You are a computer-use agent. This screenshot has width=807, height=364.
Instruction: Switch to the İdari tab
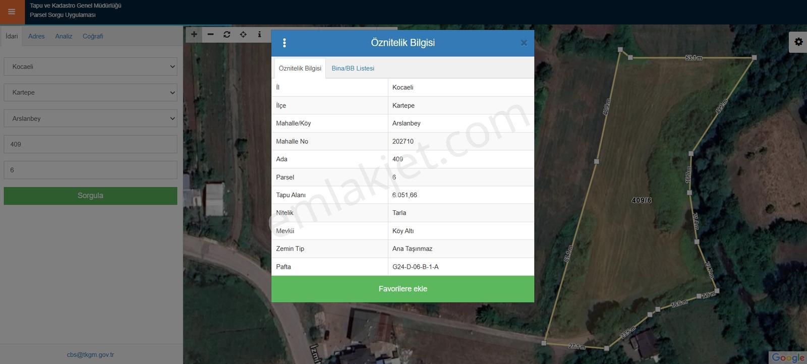[12, 36]
